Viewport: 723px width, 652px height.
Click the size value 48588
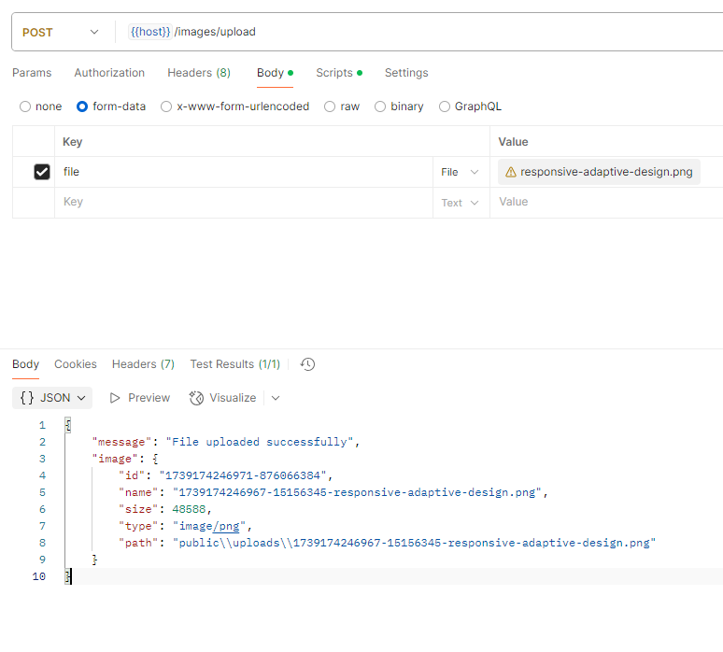tap(189, 509)
